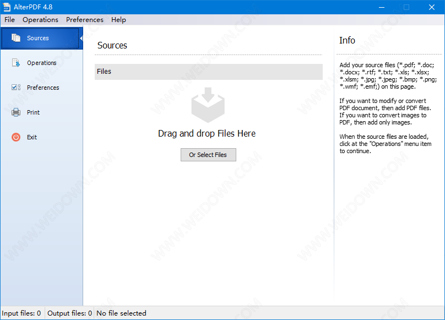Screen dimensions: 445x320
Task: Open the Operations menu in menu bar
Action: point(40,20)
